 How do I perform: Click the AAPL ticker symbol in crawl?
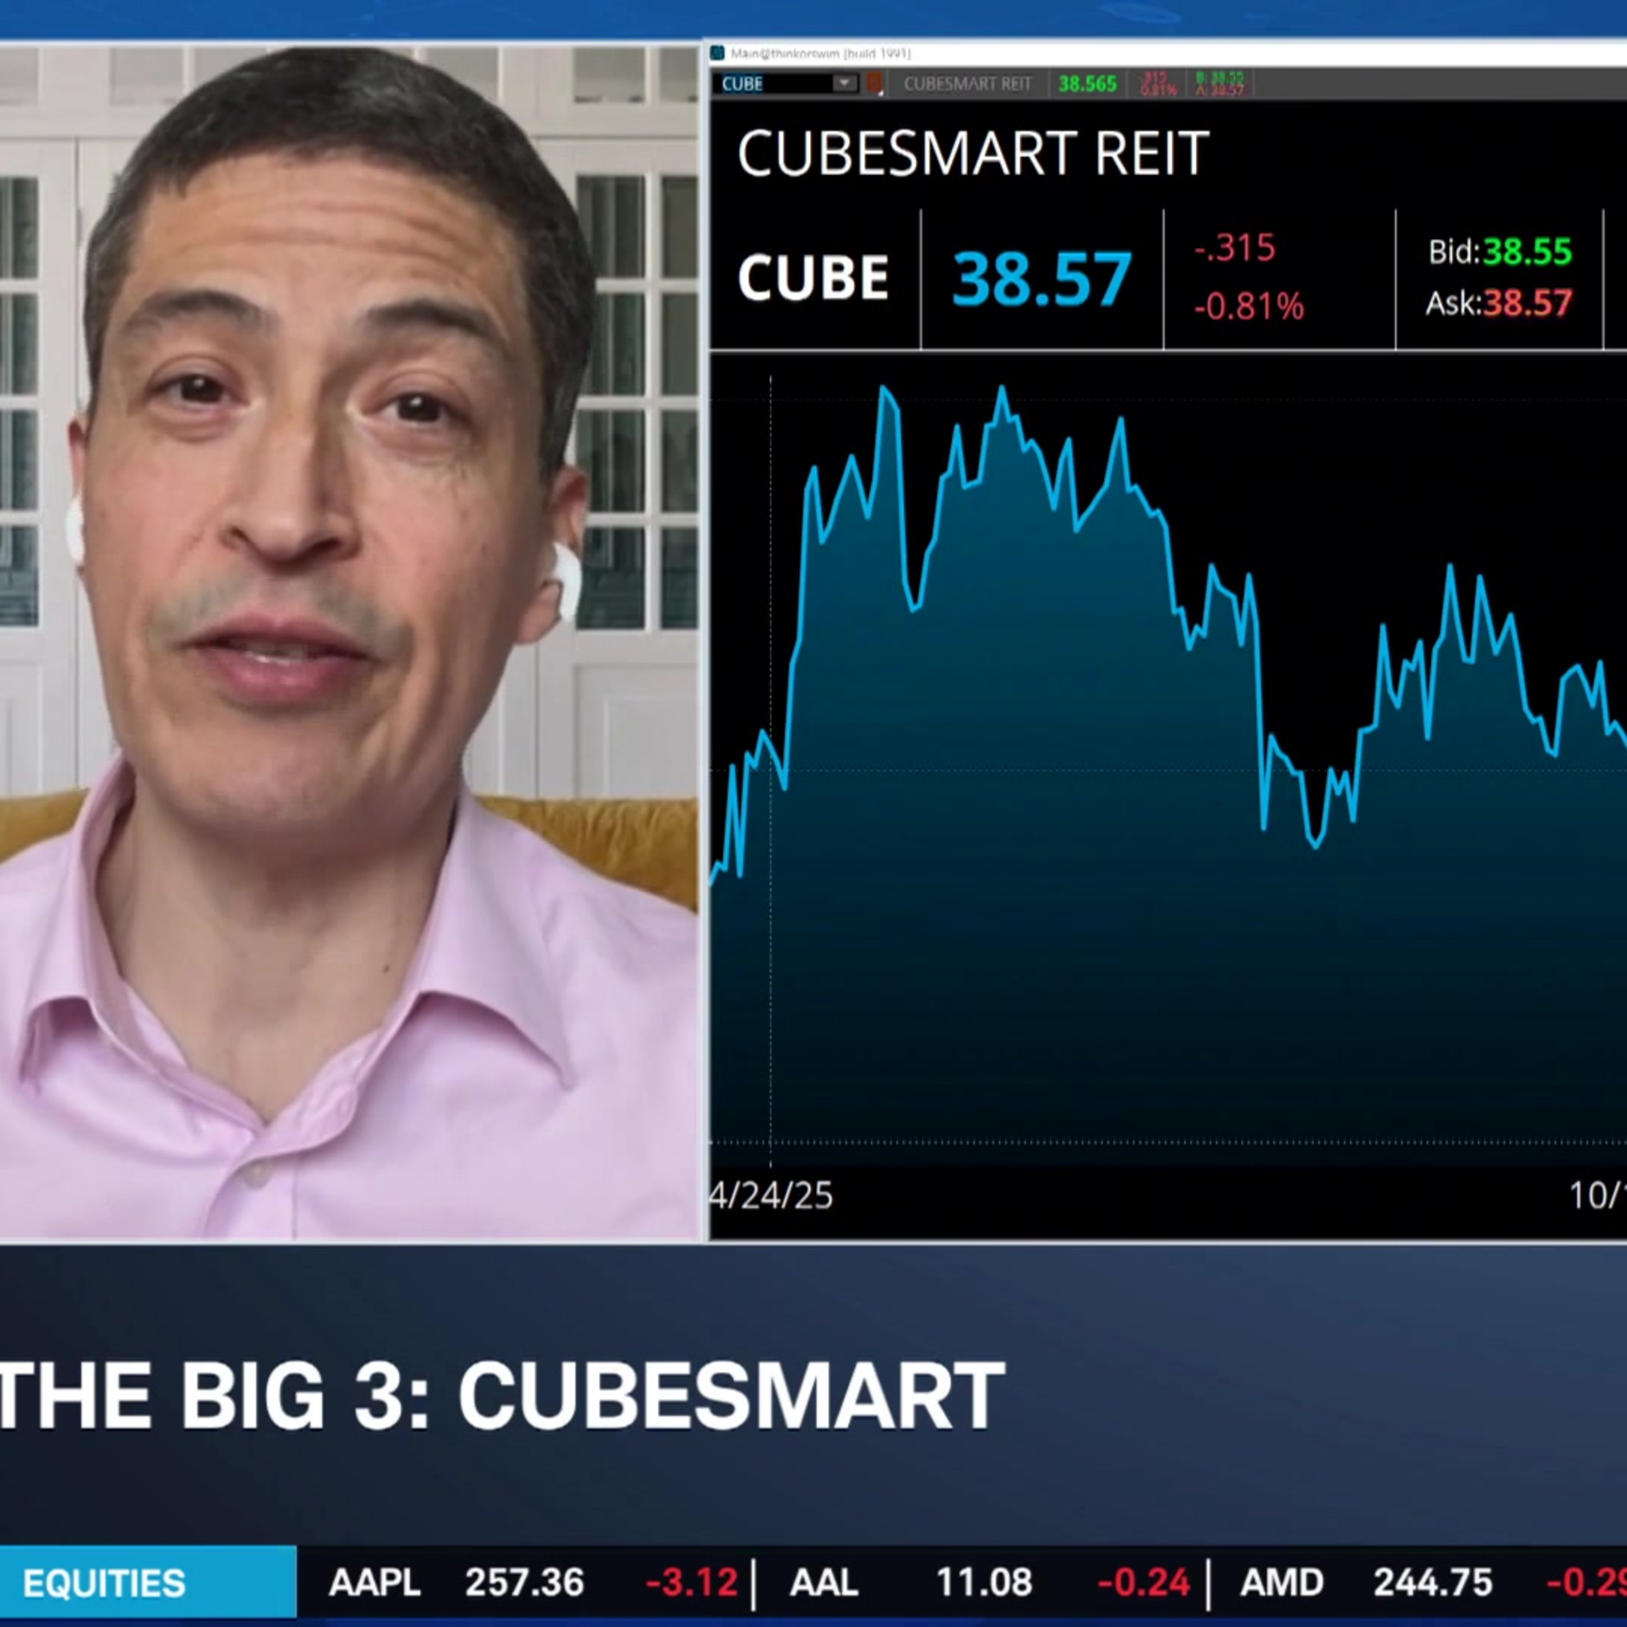click(375, 1583)
